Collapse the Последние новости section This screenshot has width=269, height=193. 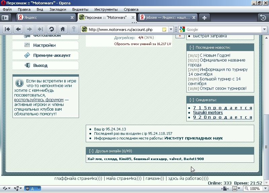tap(191, 48)
